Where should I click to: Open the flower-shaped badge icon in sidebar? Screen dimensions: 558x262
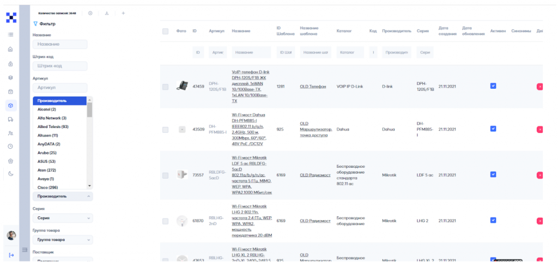[11, 161]
